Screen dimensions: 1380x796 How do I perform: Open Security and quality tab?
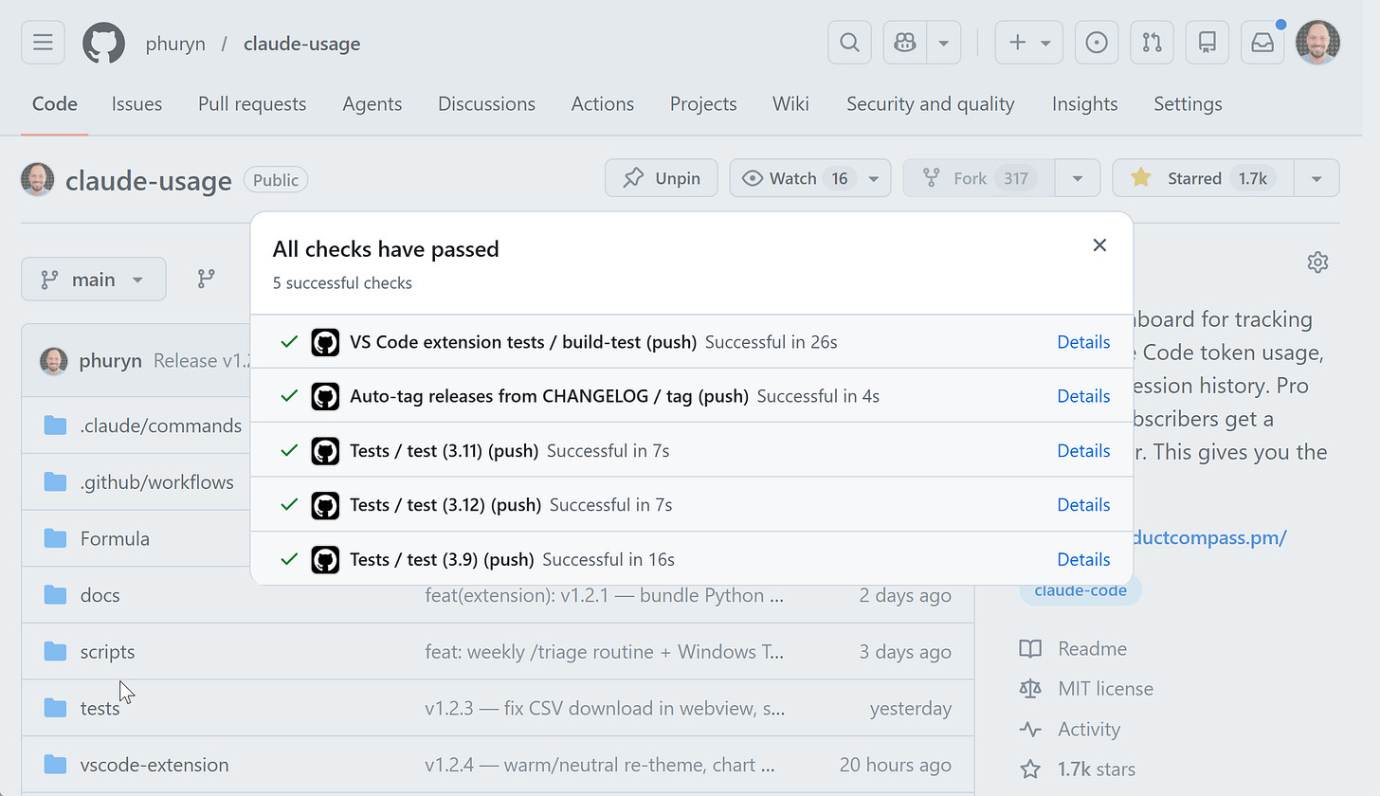(x=931, y=104)
